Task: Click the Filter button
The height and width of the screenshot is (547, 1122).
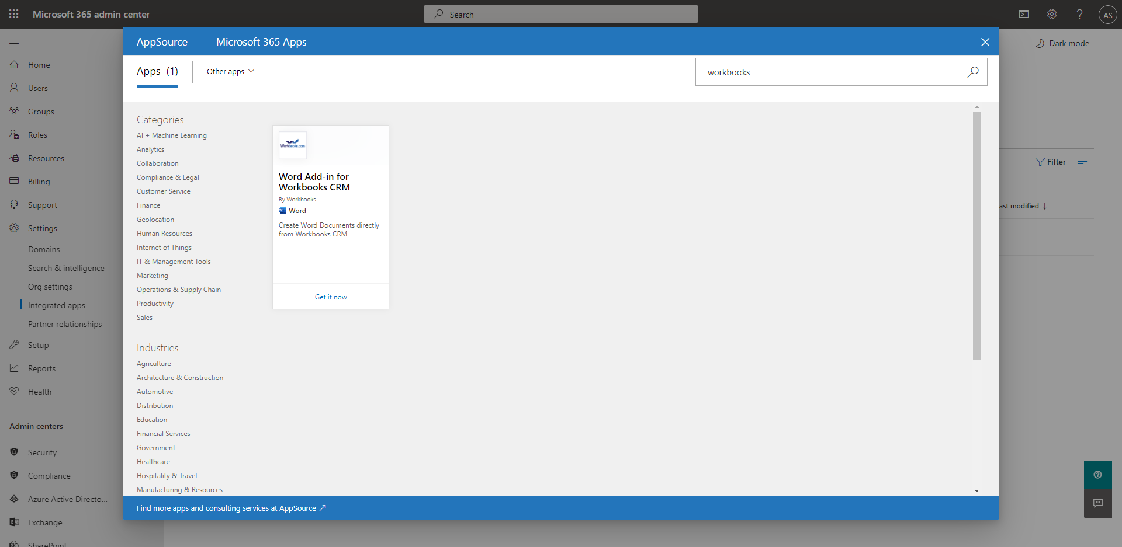Action: (1051, 162)
